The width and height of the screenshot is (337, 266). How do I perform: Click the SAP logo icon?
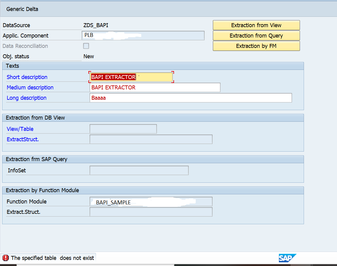click(x=287, y=258)
